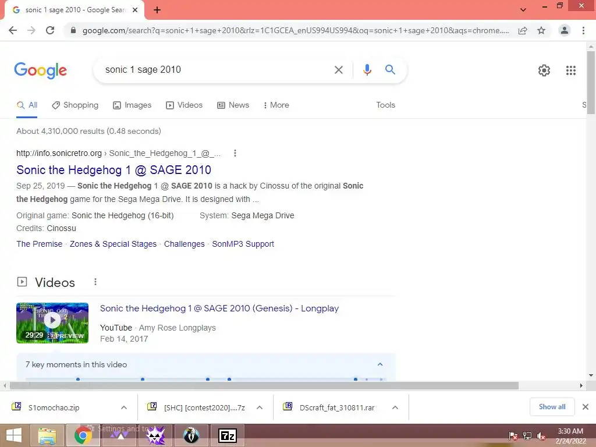
Task: Click the page's horizontal scrollbar
Action: coord(264,386)
